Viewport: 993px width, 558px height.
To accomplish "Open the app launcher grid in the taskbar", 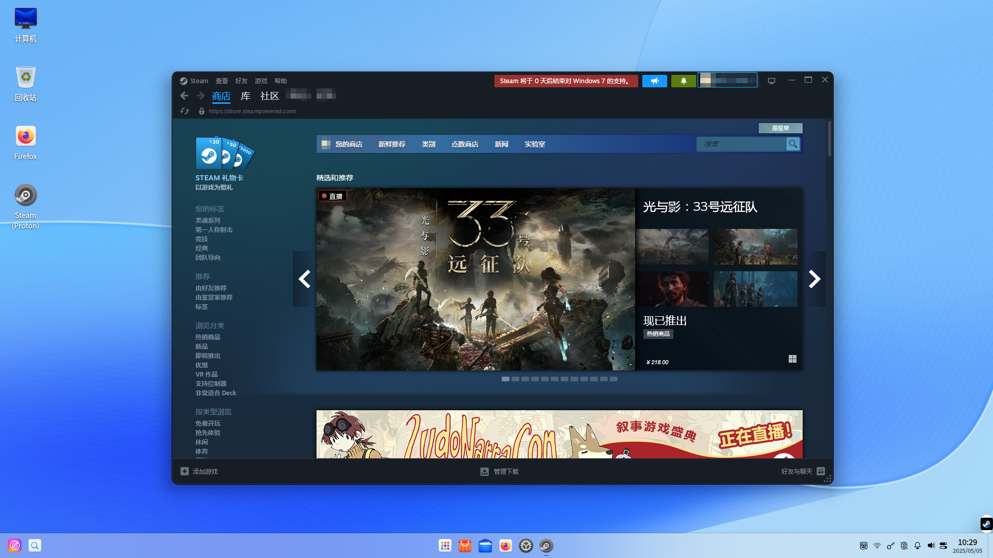I will click(445, 546).
